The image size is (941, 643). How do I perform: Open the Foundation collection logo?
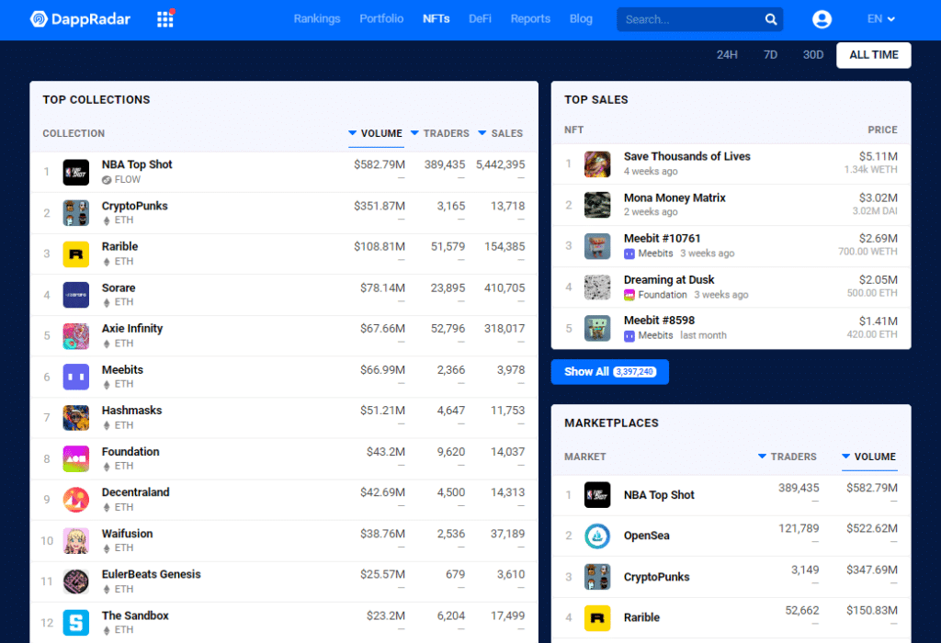[76, 459]
